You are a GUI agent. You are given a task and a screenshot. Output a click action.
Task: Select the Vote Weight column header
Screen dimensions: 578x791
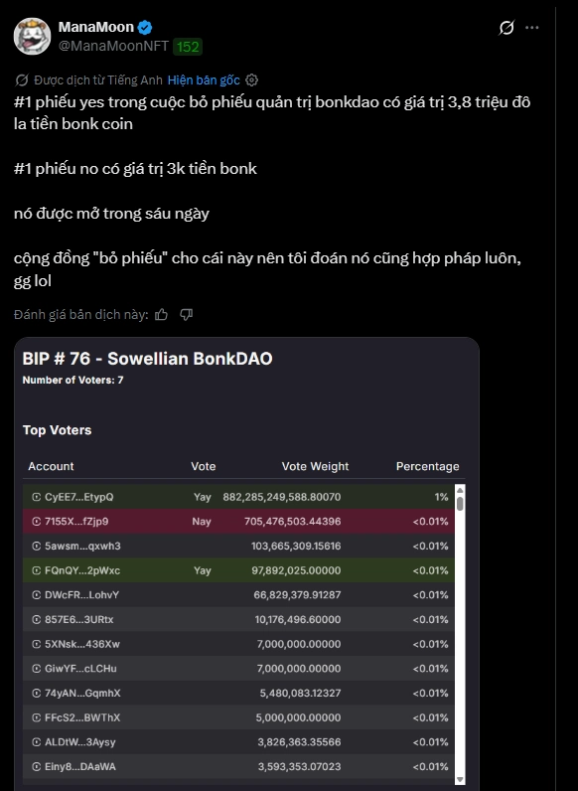[315, 467]
